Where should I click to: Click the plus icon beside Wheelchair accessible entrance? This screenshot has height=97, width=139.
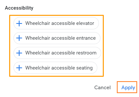(19, 38)
